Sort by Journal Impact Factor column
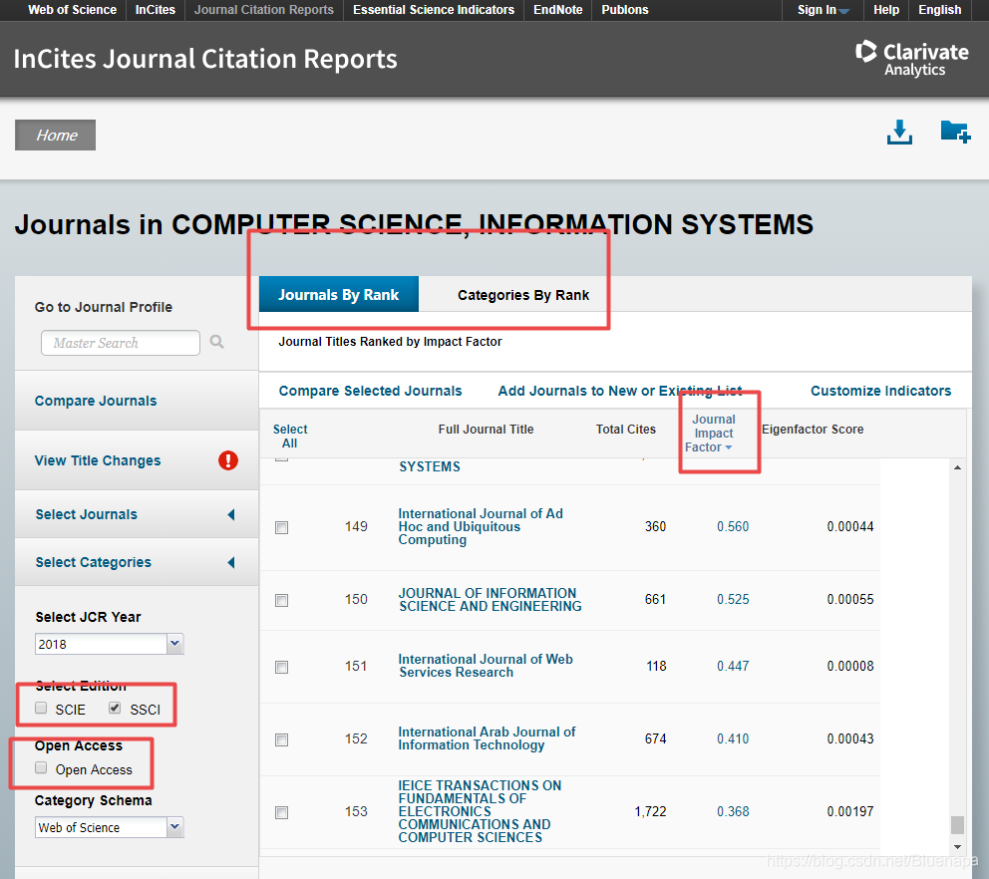The height and width of the screenshot is (879, 989). tap(714, 434)
